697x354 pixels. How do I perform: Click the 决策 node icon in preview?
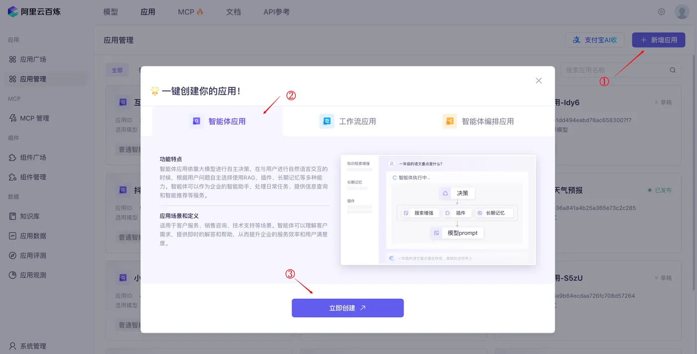[445, 193]
